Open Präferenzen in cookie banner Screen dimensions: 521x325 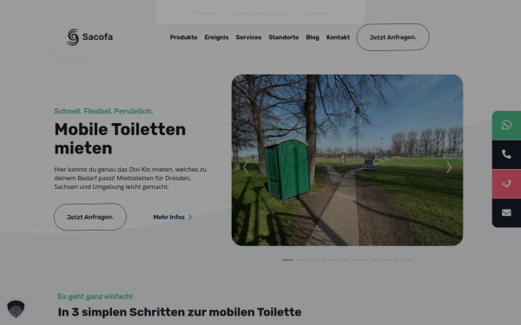[206, 13]
